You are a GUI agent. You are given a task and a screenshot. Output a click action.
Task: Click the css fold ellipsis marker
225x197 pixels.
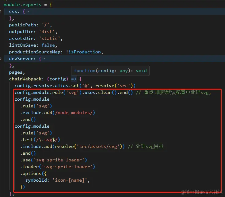click(29, 11)
